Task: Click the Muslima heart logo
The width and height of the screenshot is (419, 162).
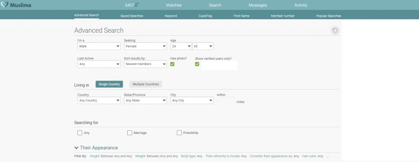Action: click(x=5, y=5)
